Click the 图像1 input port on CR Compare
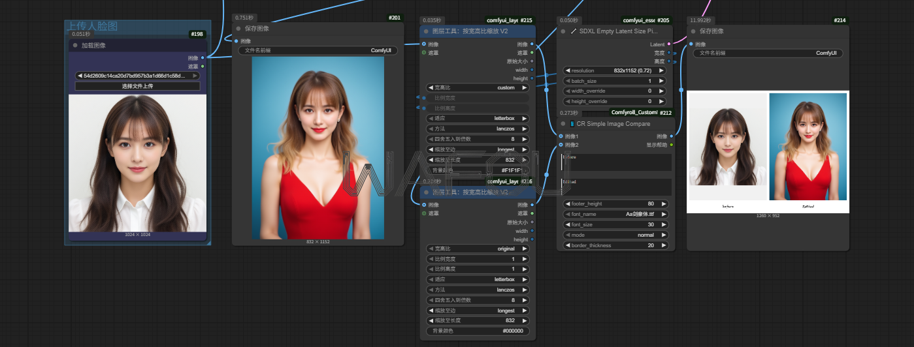Screen dimensions: 914x347 pyautogui.click(x=561, y=136)
